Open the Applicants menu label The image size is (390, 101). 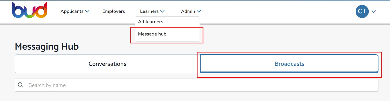[72, 11]
